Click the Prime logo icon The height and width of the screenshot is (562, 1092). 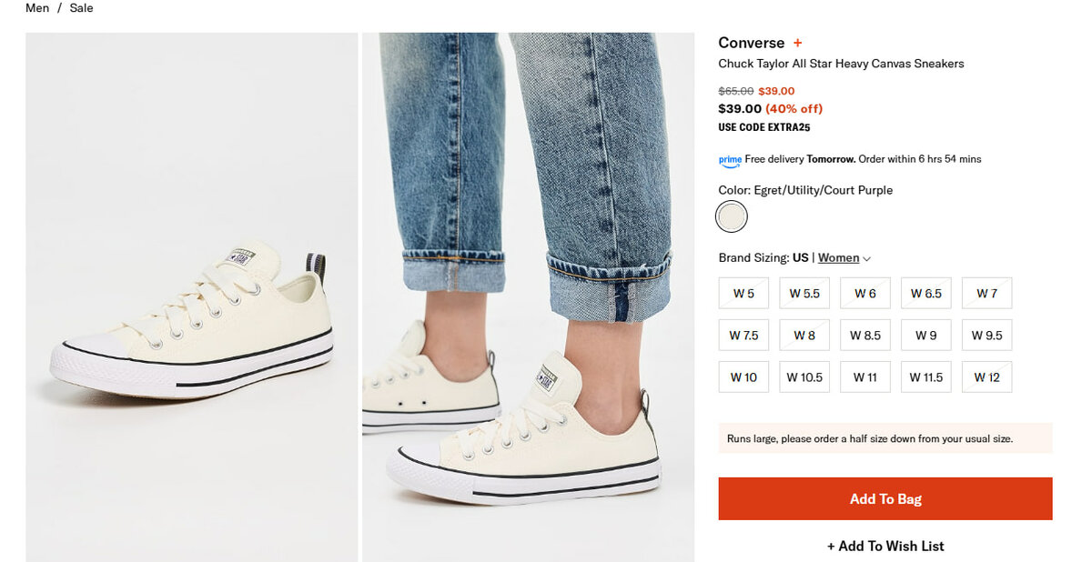tap(730, 160)
